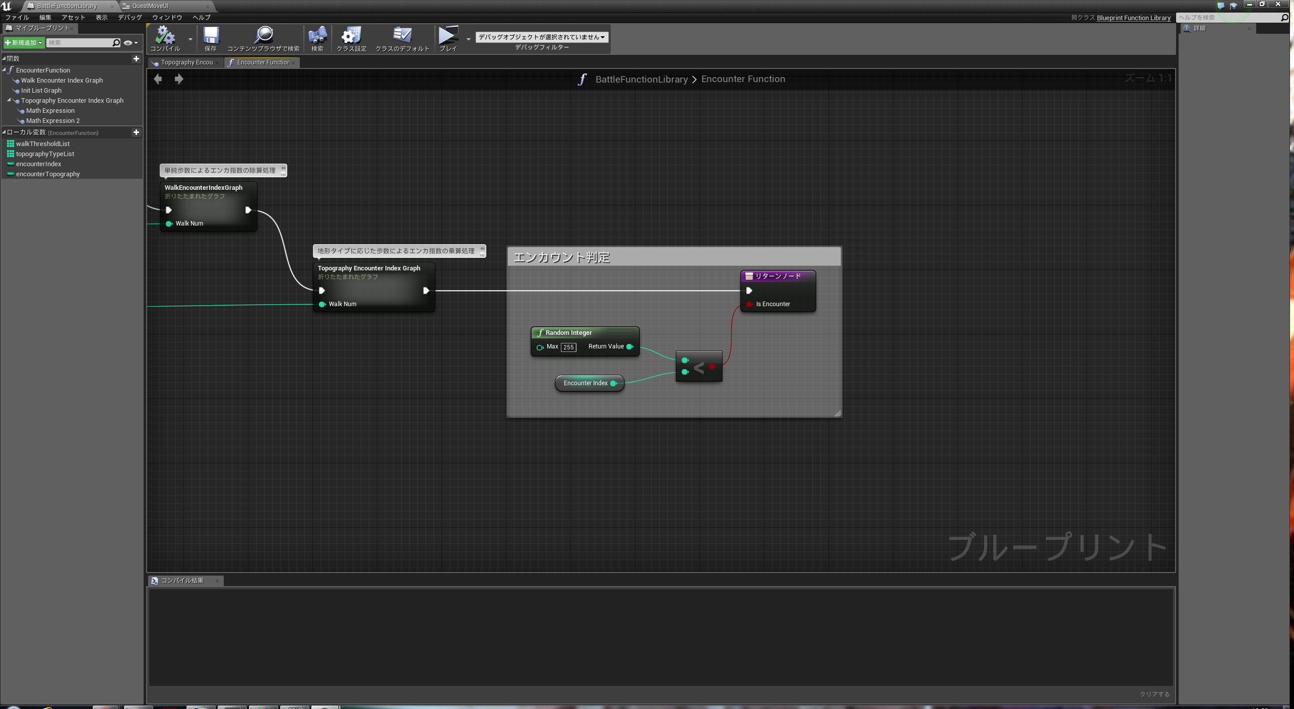Open Class Defaults toolbar icon

[402, 36]
